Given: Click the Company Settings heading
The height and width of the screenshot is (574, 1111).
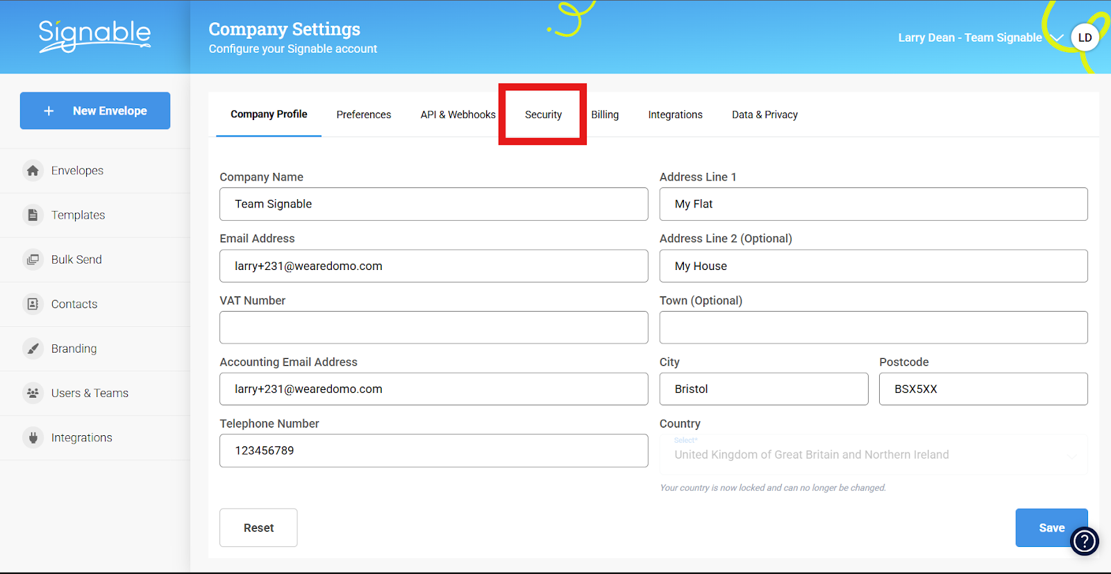Looking at the screenshot, I should 285,29.
